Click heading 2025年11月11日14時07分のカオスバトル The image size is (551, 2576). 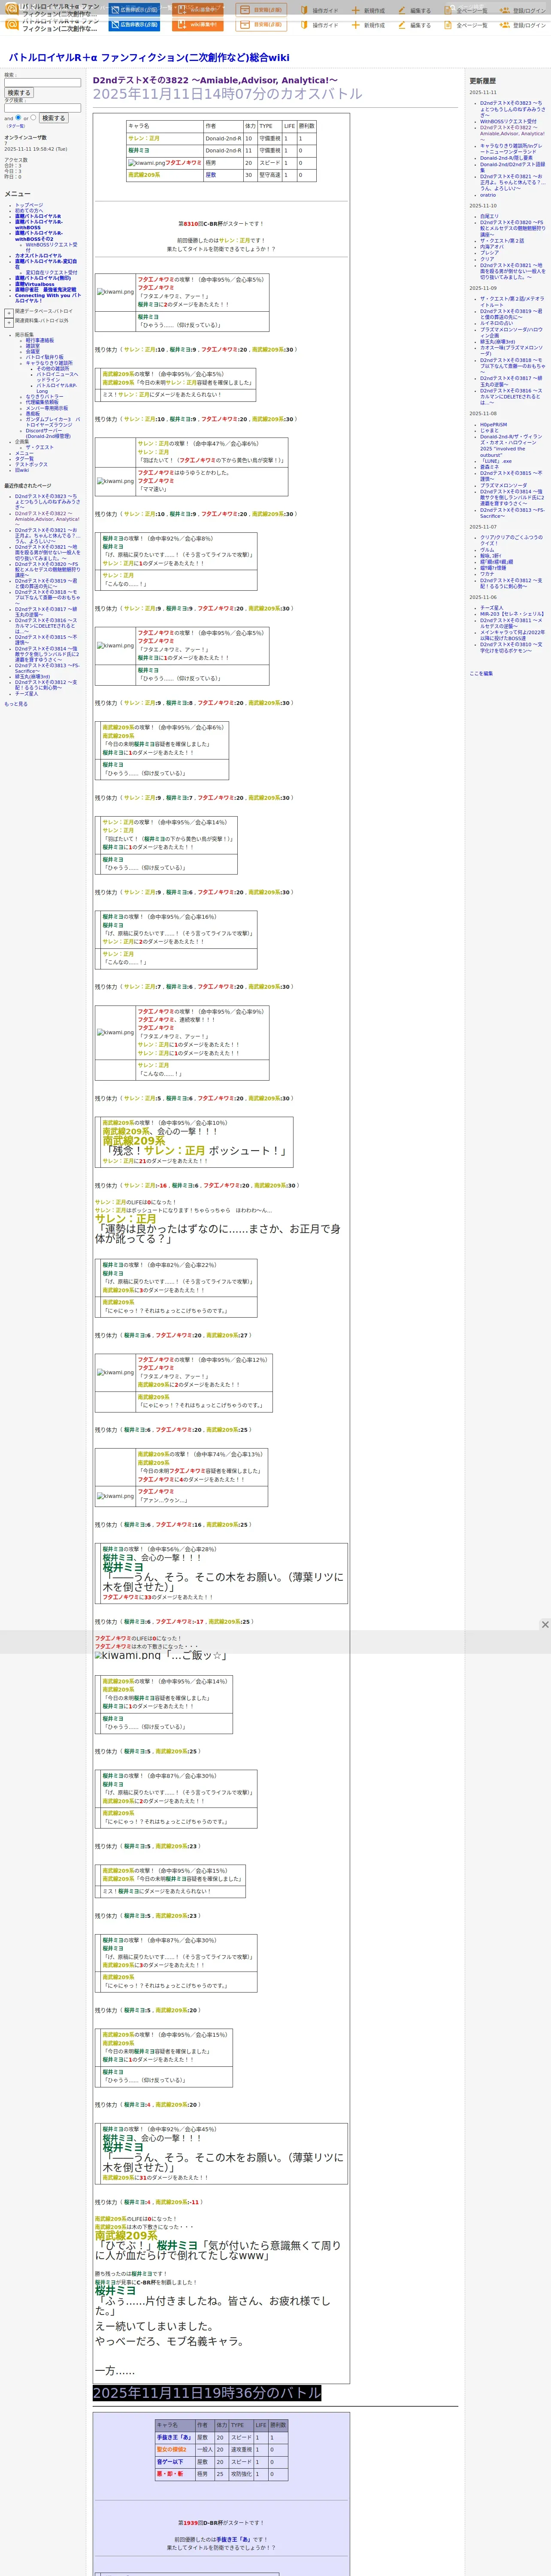228,94
